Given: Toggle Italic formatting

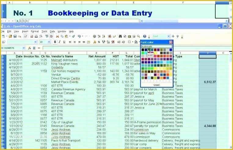Looking at the screenshot, I should 60,42.
